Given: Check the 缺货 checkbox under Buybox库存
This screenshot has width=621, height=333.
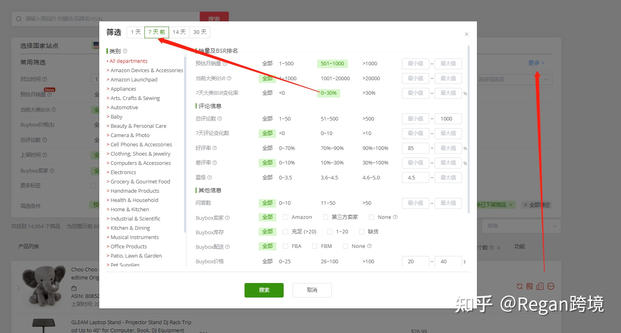Looking at the screenshot, I should (362, 231).
